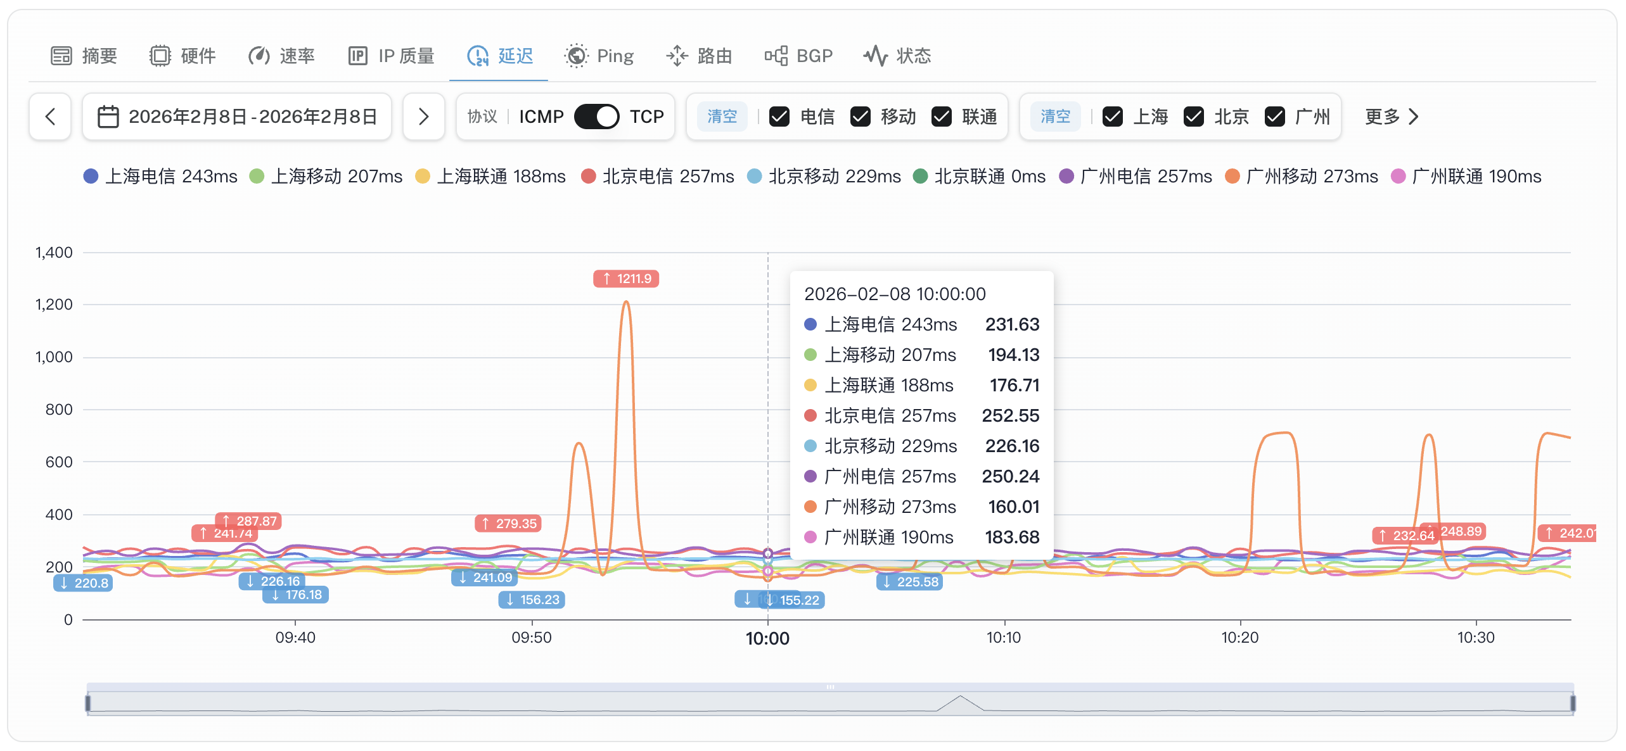
Task: Click the status (状态) waveform icon
Action: [x=875, y=56]
